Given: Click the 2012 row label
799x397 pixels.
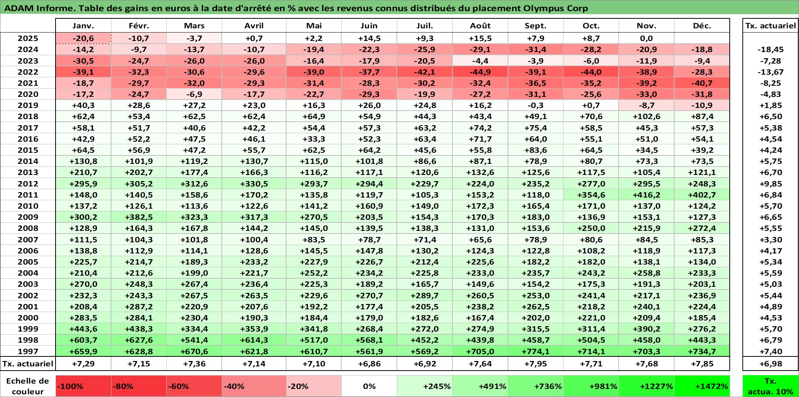Looking at the screenshot, I should (28, 184).
